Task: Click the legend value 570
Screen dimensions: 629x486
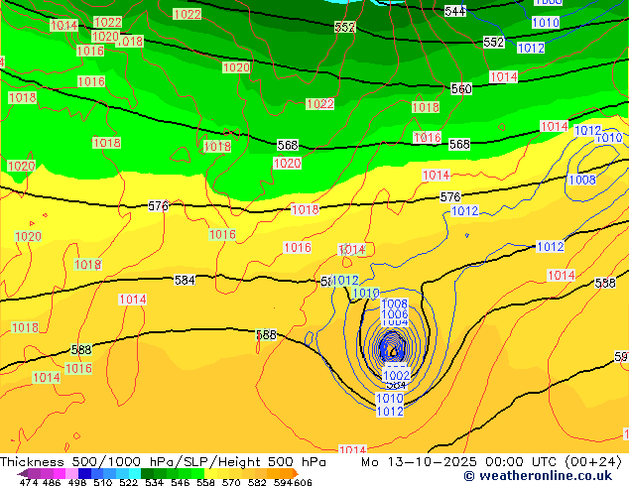Action: 231,482
